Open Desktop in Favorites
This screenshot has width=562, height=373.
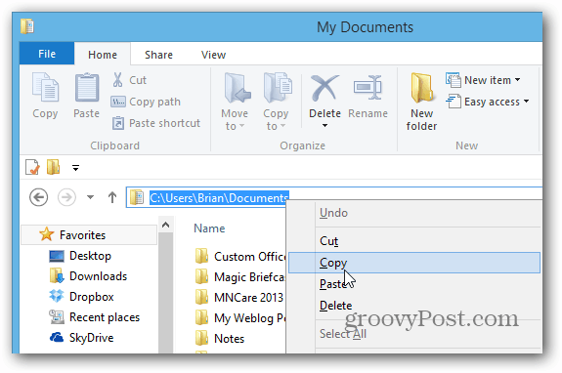point(90,256)
